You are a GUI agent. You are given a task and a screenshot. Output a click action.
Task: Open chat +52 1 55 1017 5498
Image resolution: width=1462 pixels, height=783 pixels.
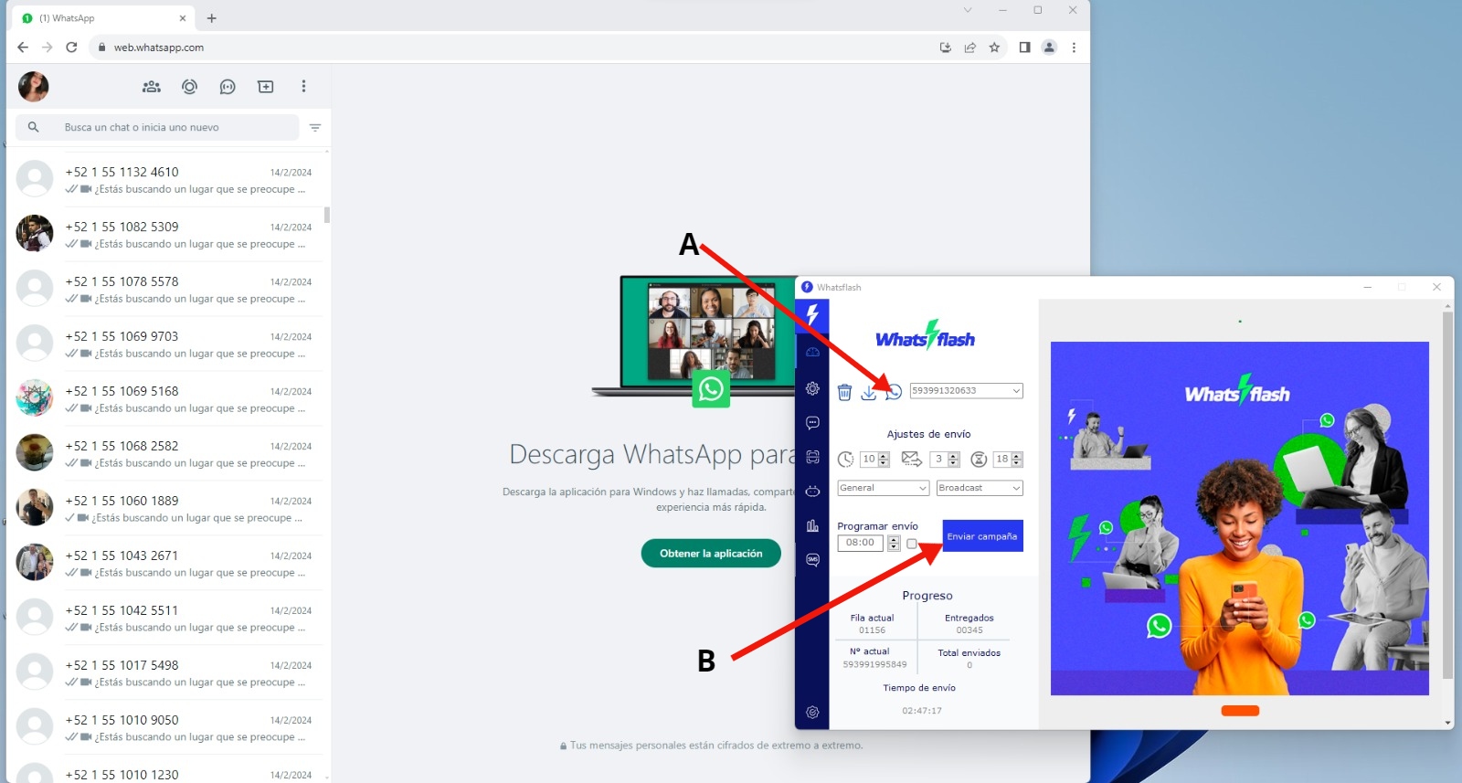click(x=168, y=673)
